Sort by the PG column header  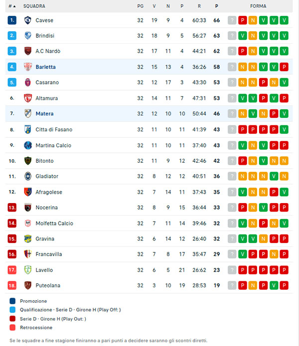pos(140,6)
